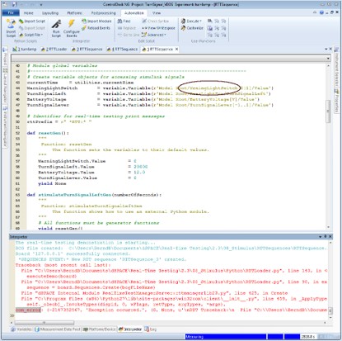Toggle auto-hide pin on Interpreter panel
The width and height of the screenshot is (342, 341).
(x=325, y=236)
